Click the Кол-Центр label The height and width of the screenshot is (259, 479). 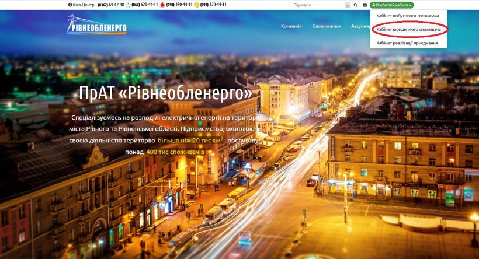pos(84,5)
